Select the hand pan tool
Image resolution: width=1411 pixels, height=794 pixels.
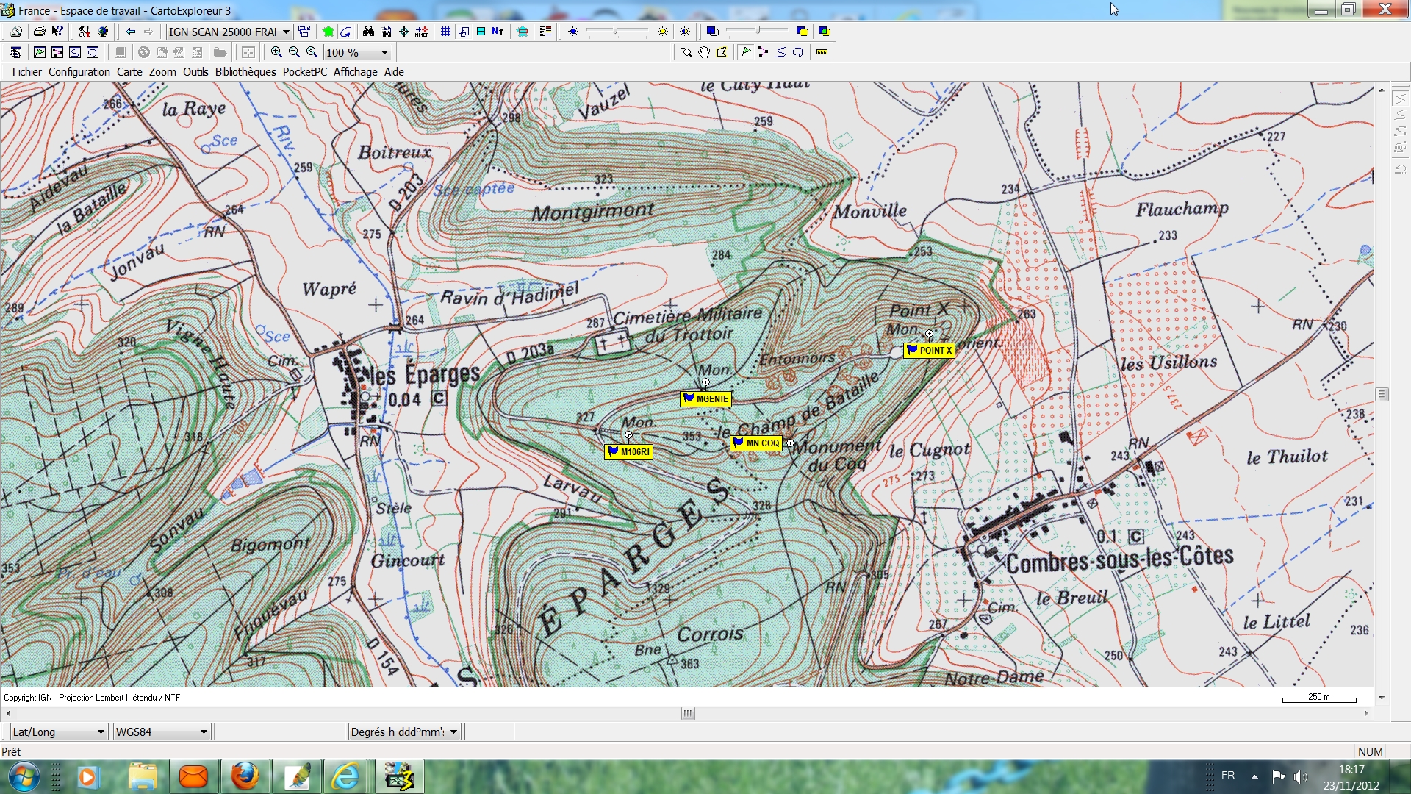pyautogui.click(x=704, y=52)
